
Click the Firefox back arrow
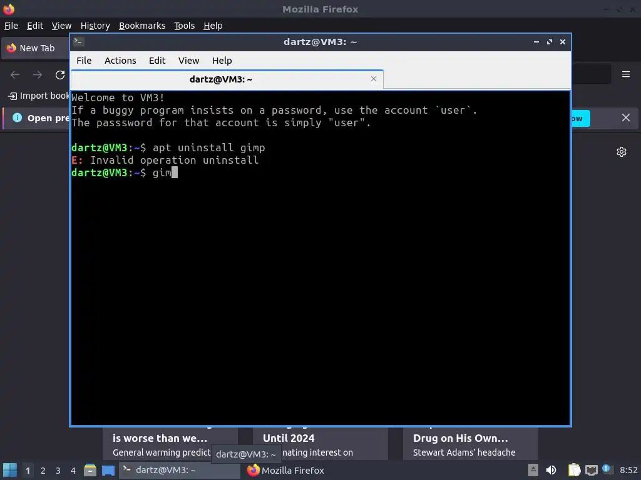[15, 75]
